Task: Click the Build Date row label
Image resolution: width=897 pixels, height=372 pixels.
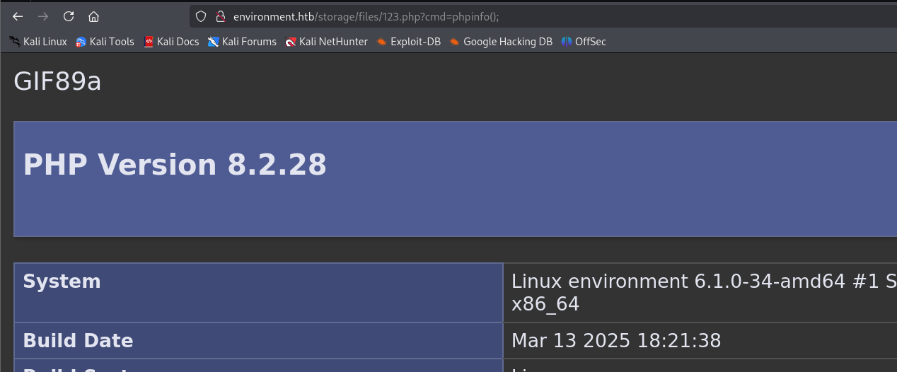Action: pos(78,341)
